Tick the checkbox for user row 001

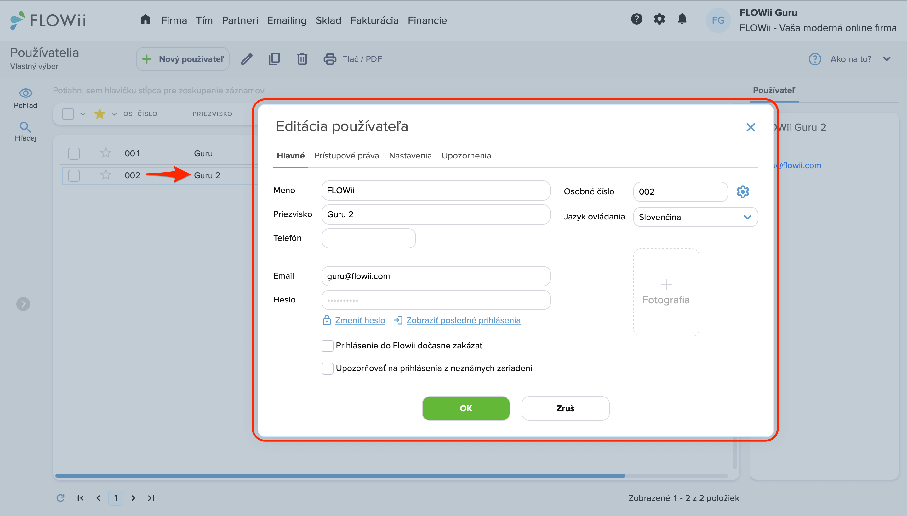pos(74,153)
